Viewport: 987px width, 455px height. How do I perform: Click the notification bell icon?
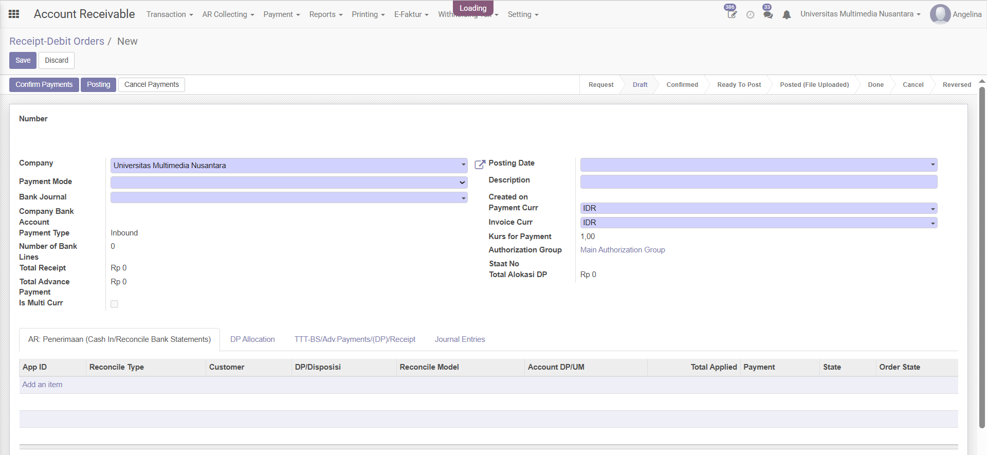pyautogui.click(x=787, y=15)
